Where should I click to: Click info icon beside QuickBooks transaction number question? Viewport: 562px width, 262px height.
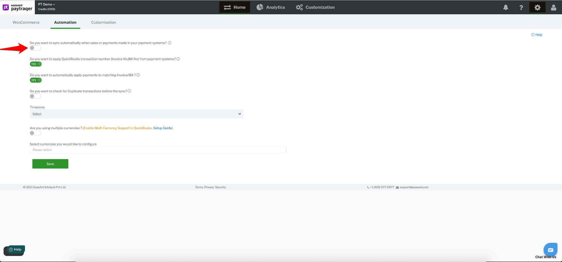point(178,59)
